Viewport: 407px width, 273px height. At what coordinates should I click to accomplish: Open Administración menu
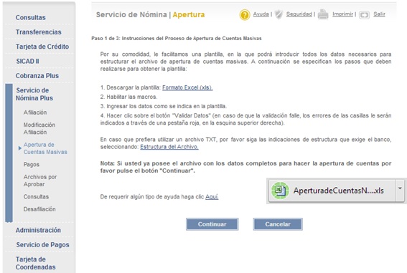pos(38,230)
